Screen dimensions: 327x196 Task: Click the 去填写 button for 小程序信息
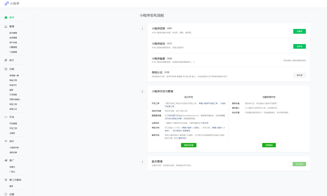(x=299, y=31)
